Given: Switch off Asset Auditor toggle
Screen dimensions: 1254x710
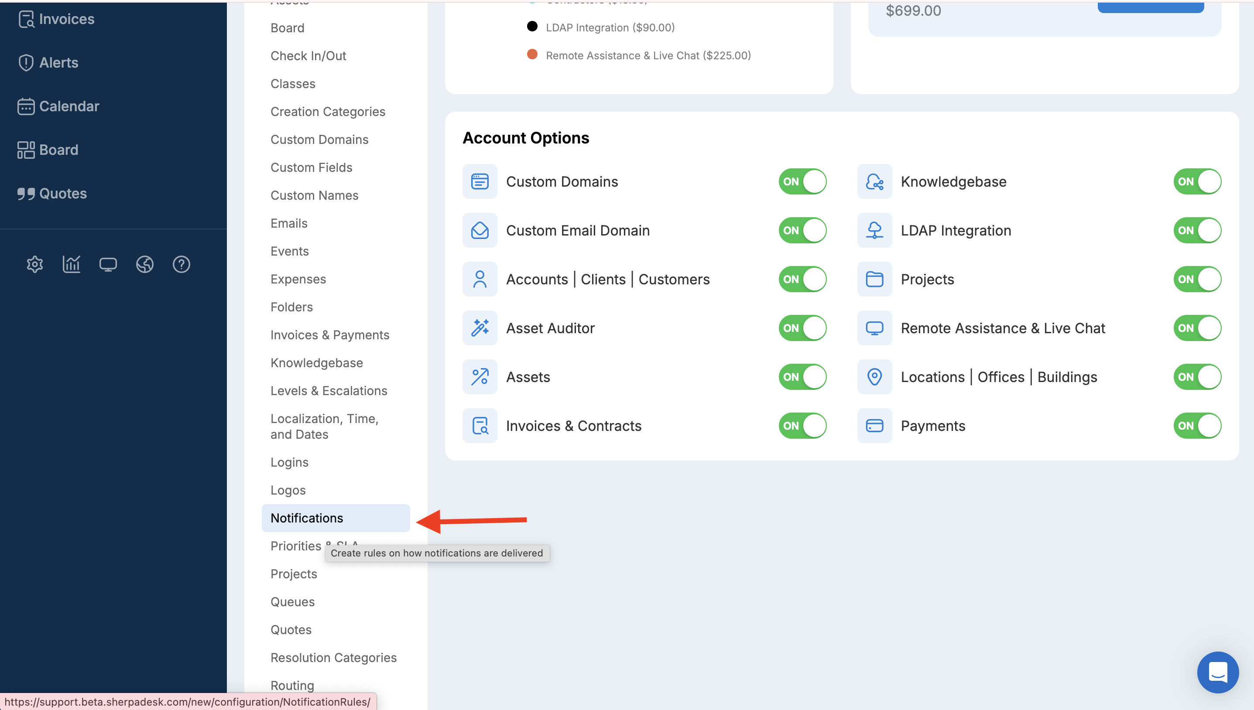Looking at the screenshot, I should point(802,328).
